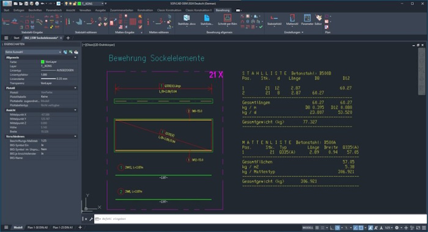428x232 pixels.
Task: Click the open folder icon in quick access toolbar
Action: pos(21,4)
